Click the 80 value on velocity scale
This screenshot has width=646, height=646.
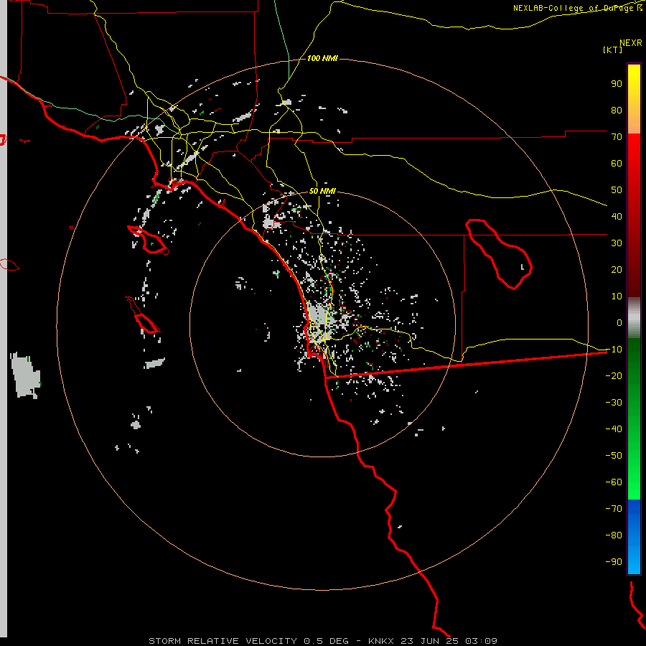tap(617, 110)
